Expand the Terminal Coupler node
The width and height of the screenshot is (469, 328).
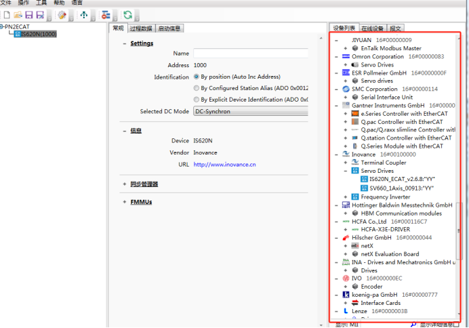(346, 163)
